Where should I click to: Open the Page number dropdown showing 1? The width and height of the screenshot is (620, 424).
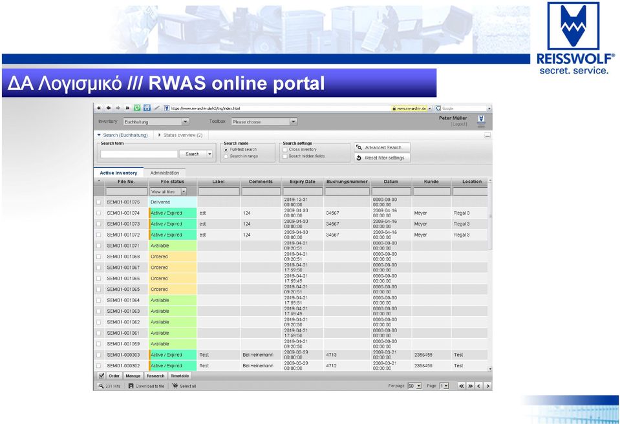click(x=444, y=386)
